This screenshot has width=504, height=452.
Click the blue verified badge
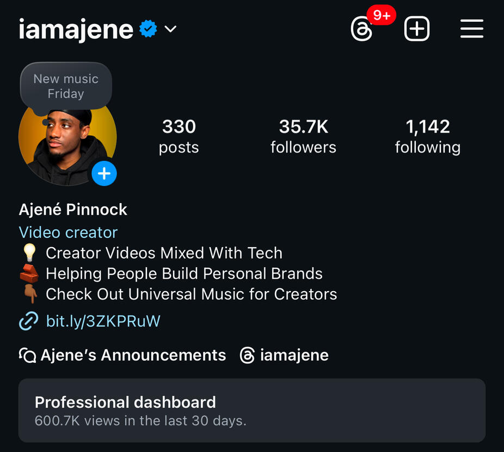[148, 29]
